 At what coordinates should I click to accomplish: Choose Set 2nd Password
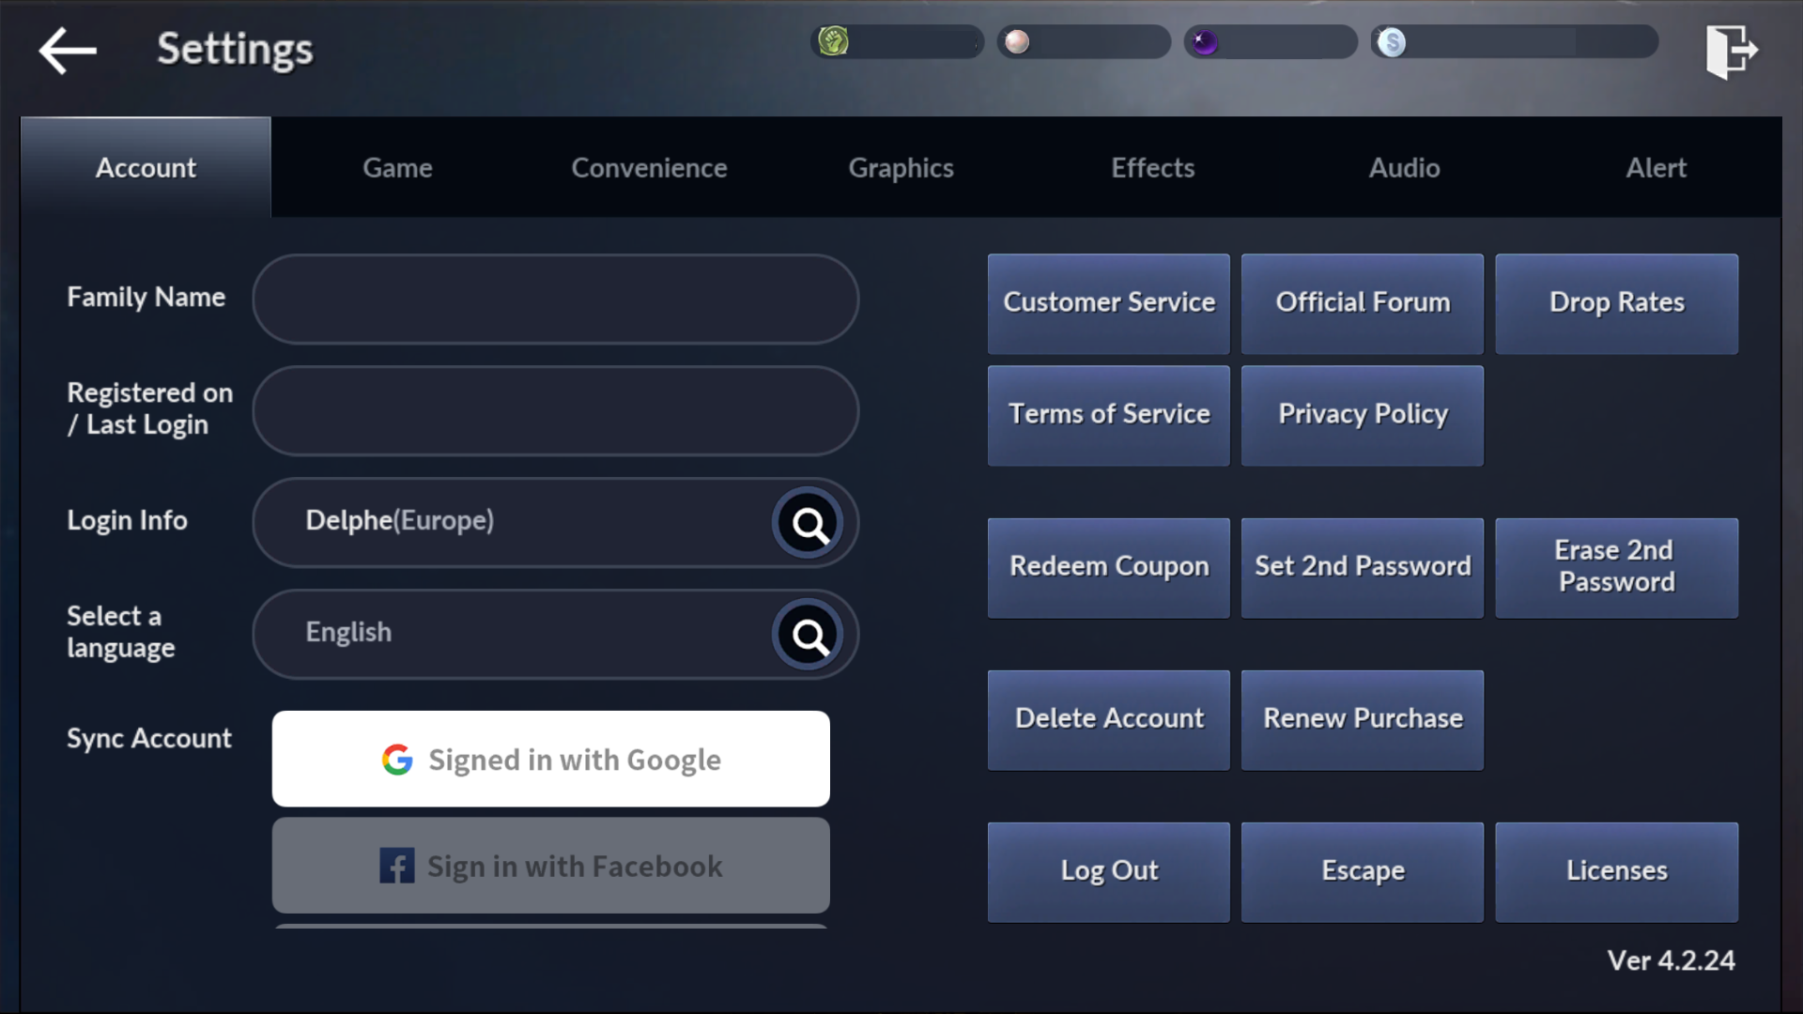1363,567
